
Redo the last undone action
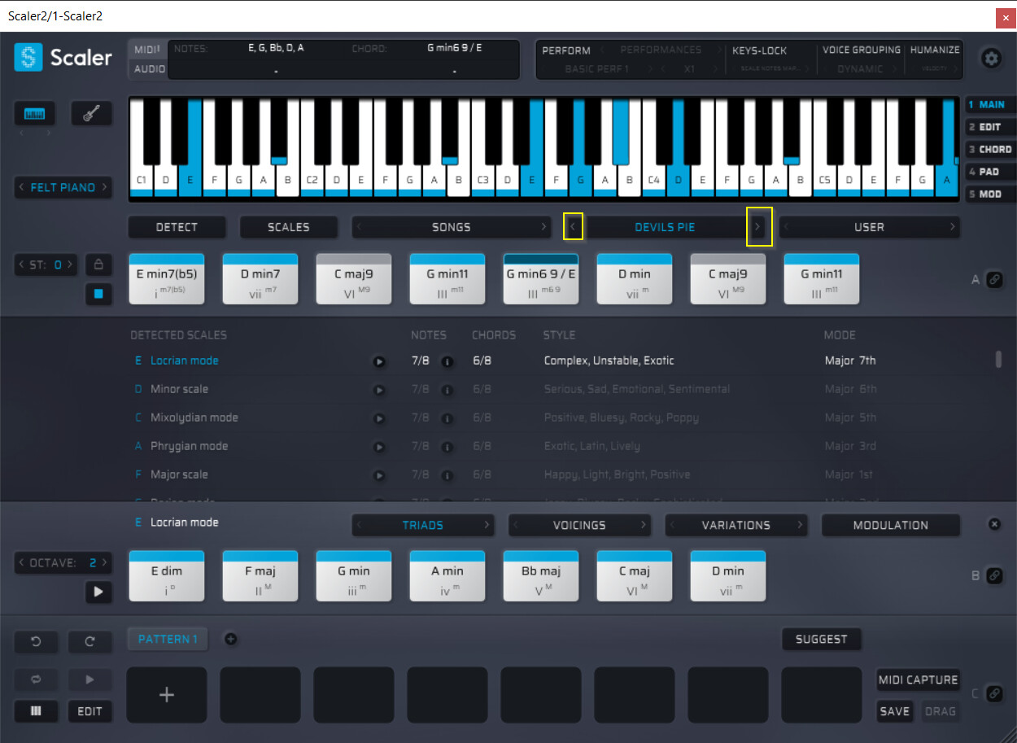89,642
